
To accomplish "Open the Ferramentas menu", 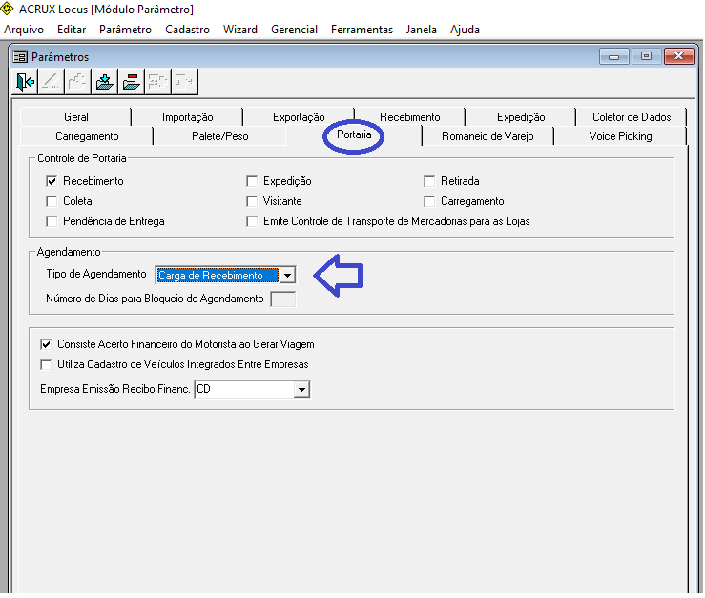I will click(x=362, y=30).
